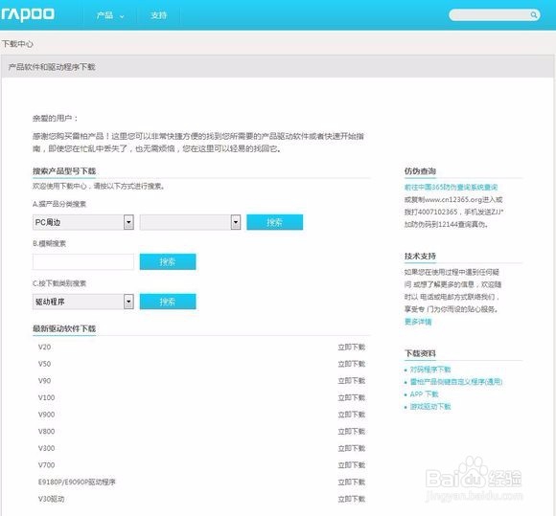Open 雷柏产品侧键自定义程序(通用) link
Screen dimensions: 556x516
pyautogui.click(x=456, y=382)
